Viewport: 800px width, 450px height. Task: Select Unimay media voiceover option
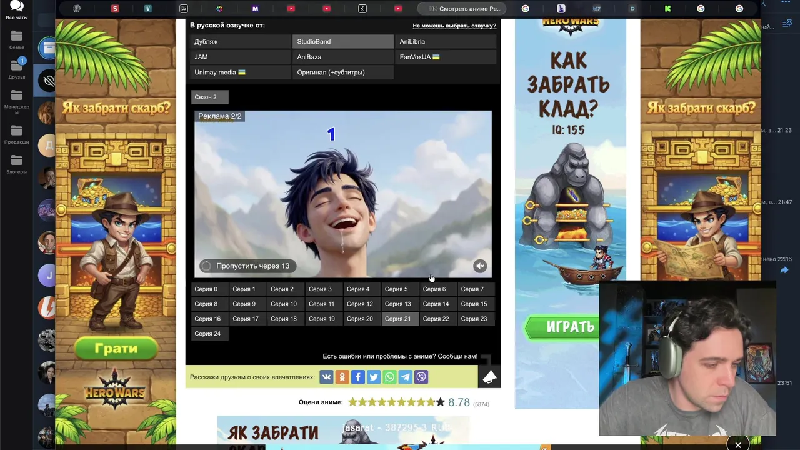[x=241, y=72]
